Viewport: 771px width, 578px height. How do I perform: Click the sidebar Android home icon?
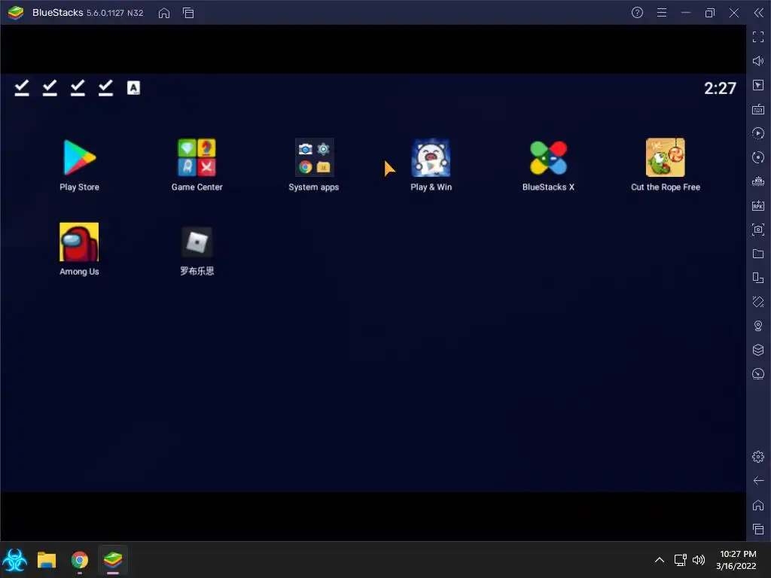point(758,505)
